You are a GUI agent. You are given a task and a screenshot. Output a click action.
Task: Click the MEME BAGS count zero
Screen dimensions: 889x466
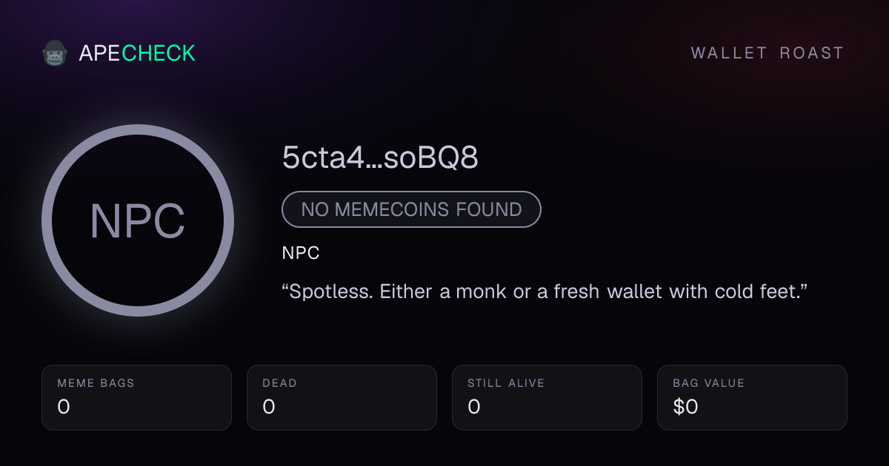point(64,407)
